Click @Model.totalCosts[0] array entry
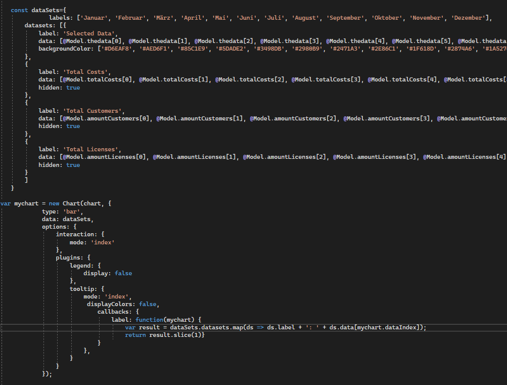 pyautogui.click(x=98, y=79)
